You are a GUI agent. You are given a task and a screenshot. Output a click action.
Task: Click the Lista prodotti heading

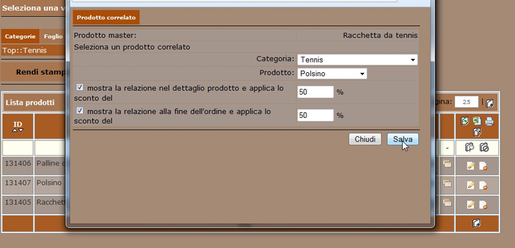coord(30,102)
